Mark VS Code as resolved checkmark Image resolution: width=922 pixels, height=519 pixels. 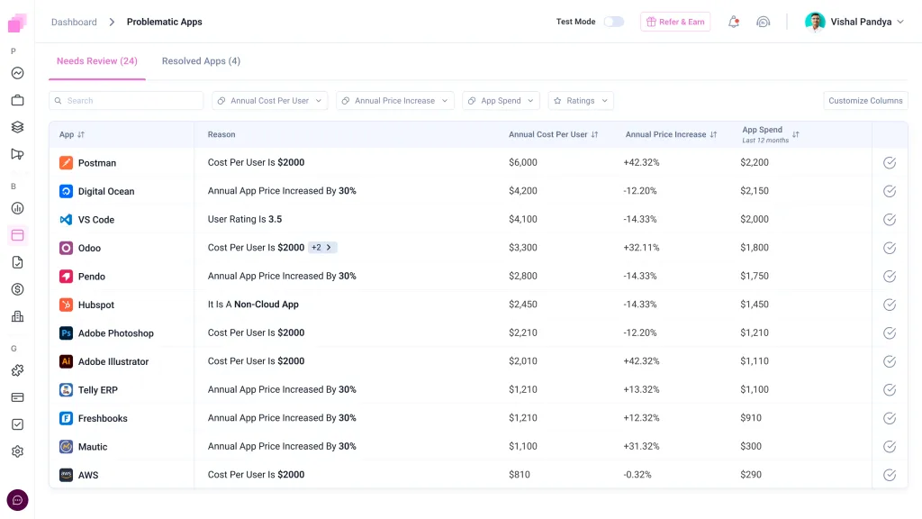coord(890,220)
